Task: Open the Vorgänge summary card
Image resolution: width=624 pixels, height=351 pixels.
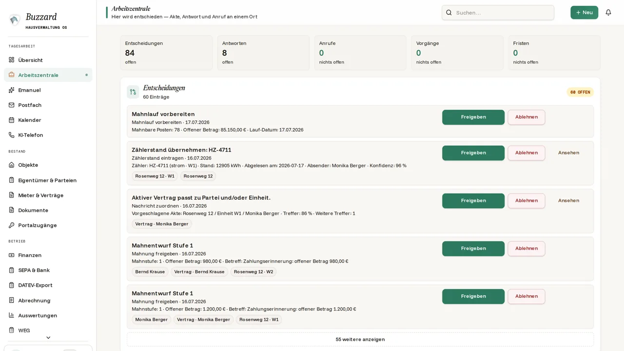Action: 457,53
